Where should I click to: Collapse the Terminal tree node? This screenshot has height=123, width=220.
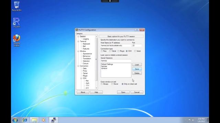point(78,41)
